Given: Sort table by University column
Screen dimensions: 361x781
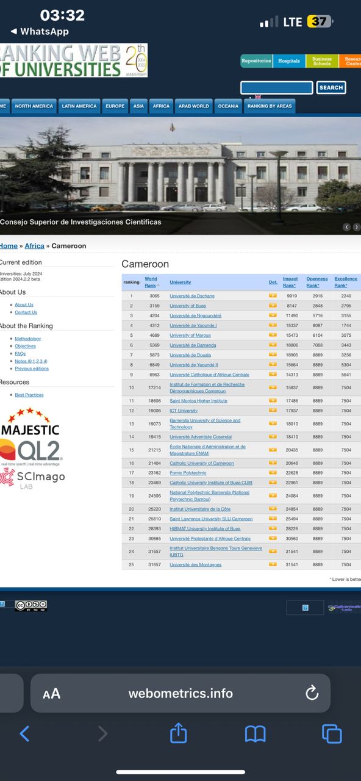Looking at the screenshot, I should (x=180, y=282).
